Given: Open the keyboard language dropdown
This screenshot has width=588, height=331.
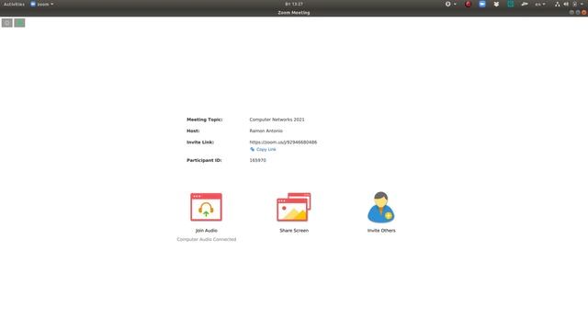Looking at the screenshot, I should (x=540, y=4).
